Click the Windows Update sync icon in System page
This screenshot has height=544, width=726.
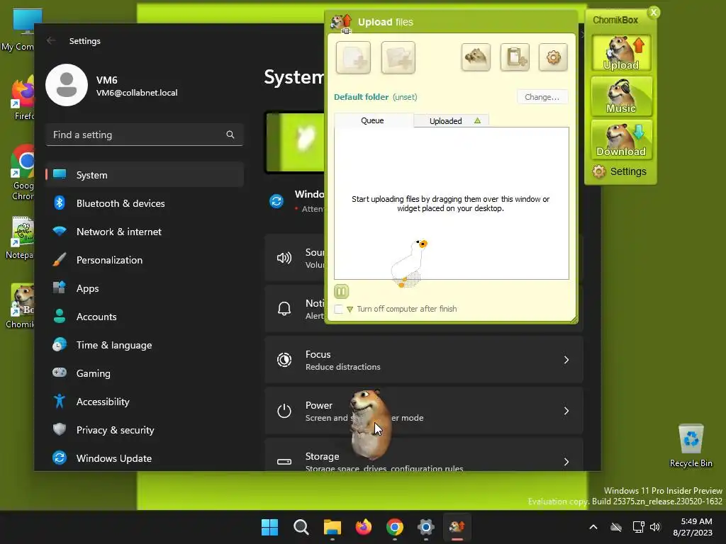(277, 201)
